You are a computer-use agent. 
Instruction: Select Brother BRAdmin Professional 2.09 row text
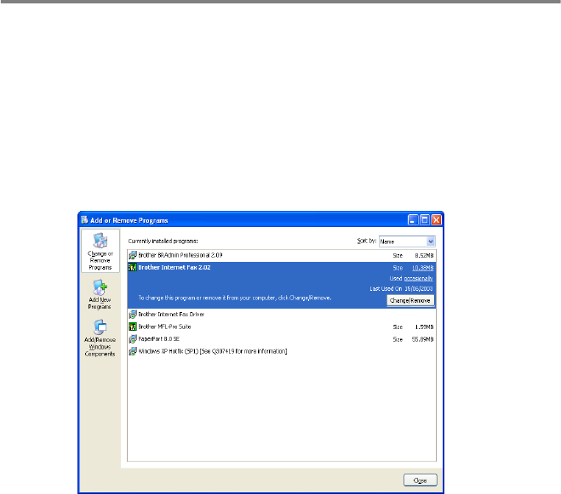tap(180, 255)
